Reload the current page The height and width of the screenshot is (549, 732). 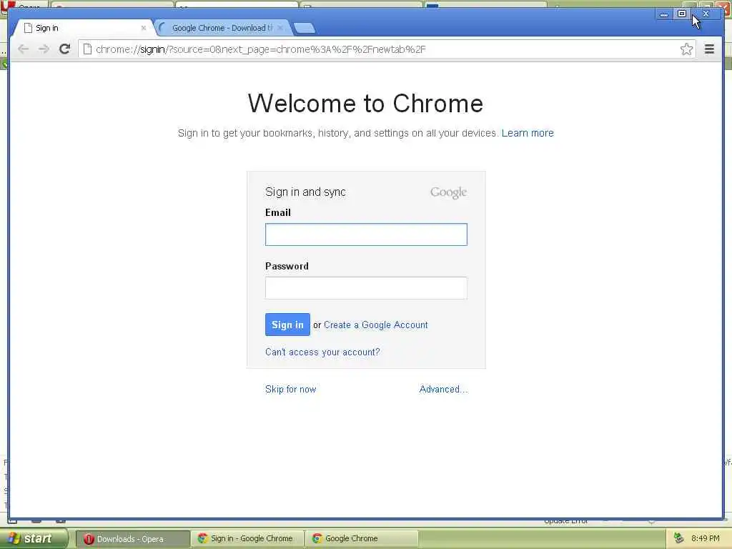pos(64,49)
